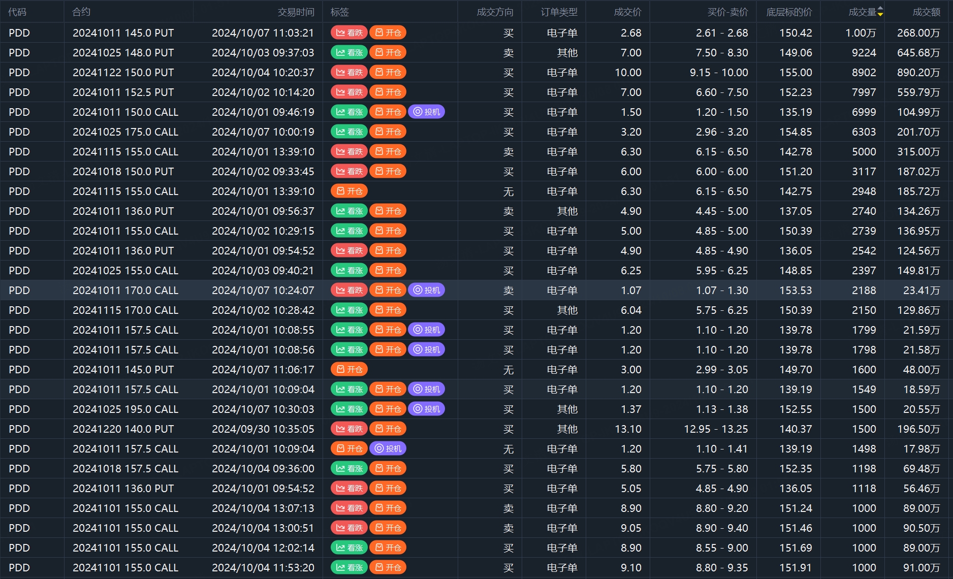Click the 开仓 tag in the 09:37:03 row

(x=388, y=52)
